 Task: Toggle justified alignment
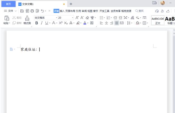(x=117, y=23)
